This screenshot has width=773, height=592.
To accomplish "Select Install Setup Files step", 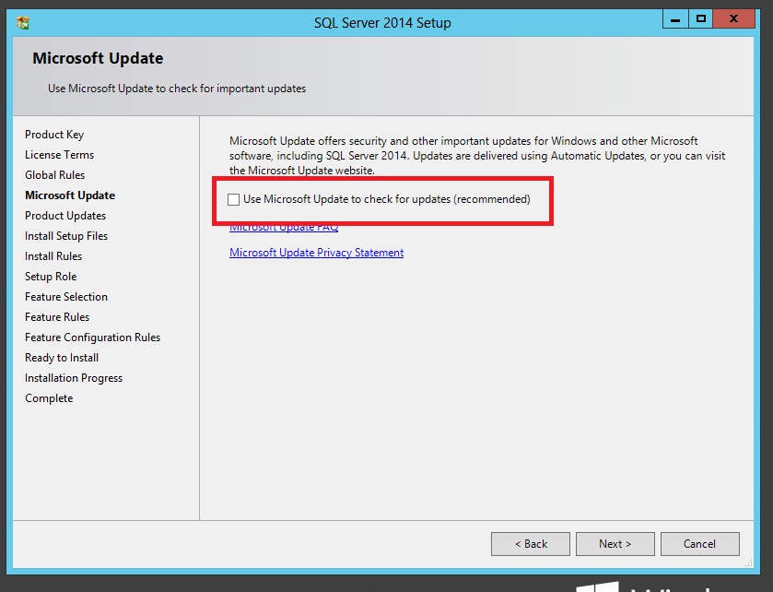I will 66,236.
